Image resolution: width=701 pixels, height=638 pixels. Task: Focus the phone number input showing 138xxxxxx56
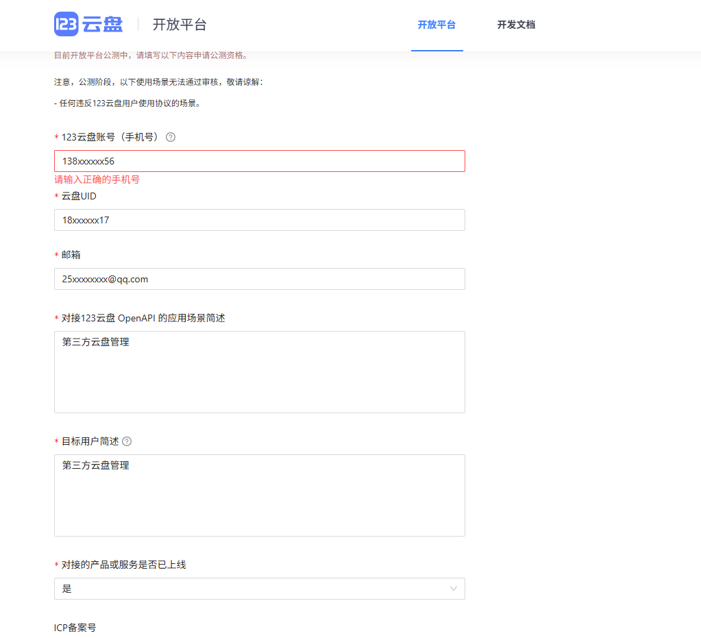point(259,160)
